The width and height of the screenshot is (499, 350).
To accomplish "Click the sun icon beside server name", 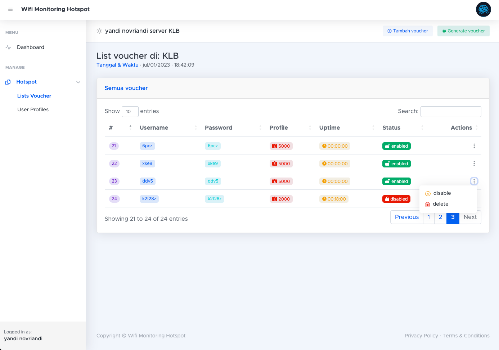I will coord(99,31).
